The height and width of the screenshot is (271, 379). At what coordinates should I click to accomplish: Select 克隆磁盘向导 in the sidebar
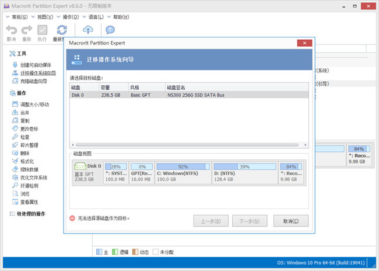point(34,81)
